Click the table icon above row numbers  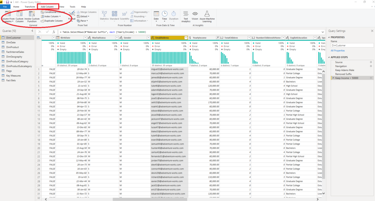(38, 38)
